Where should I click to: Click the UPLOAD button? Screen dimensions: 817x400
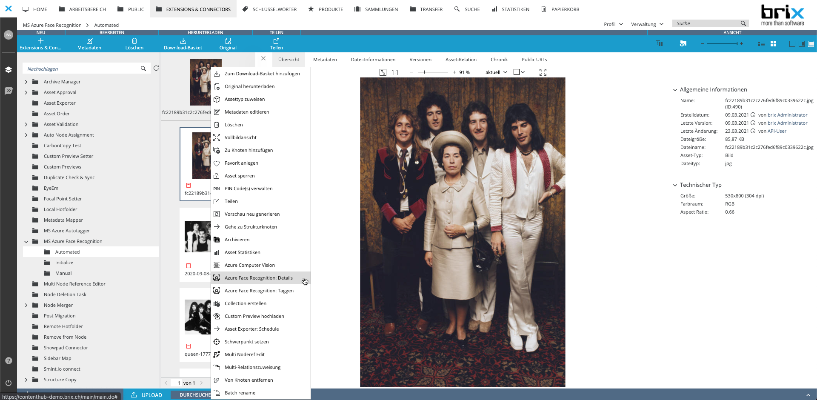tap(146, 395)
